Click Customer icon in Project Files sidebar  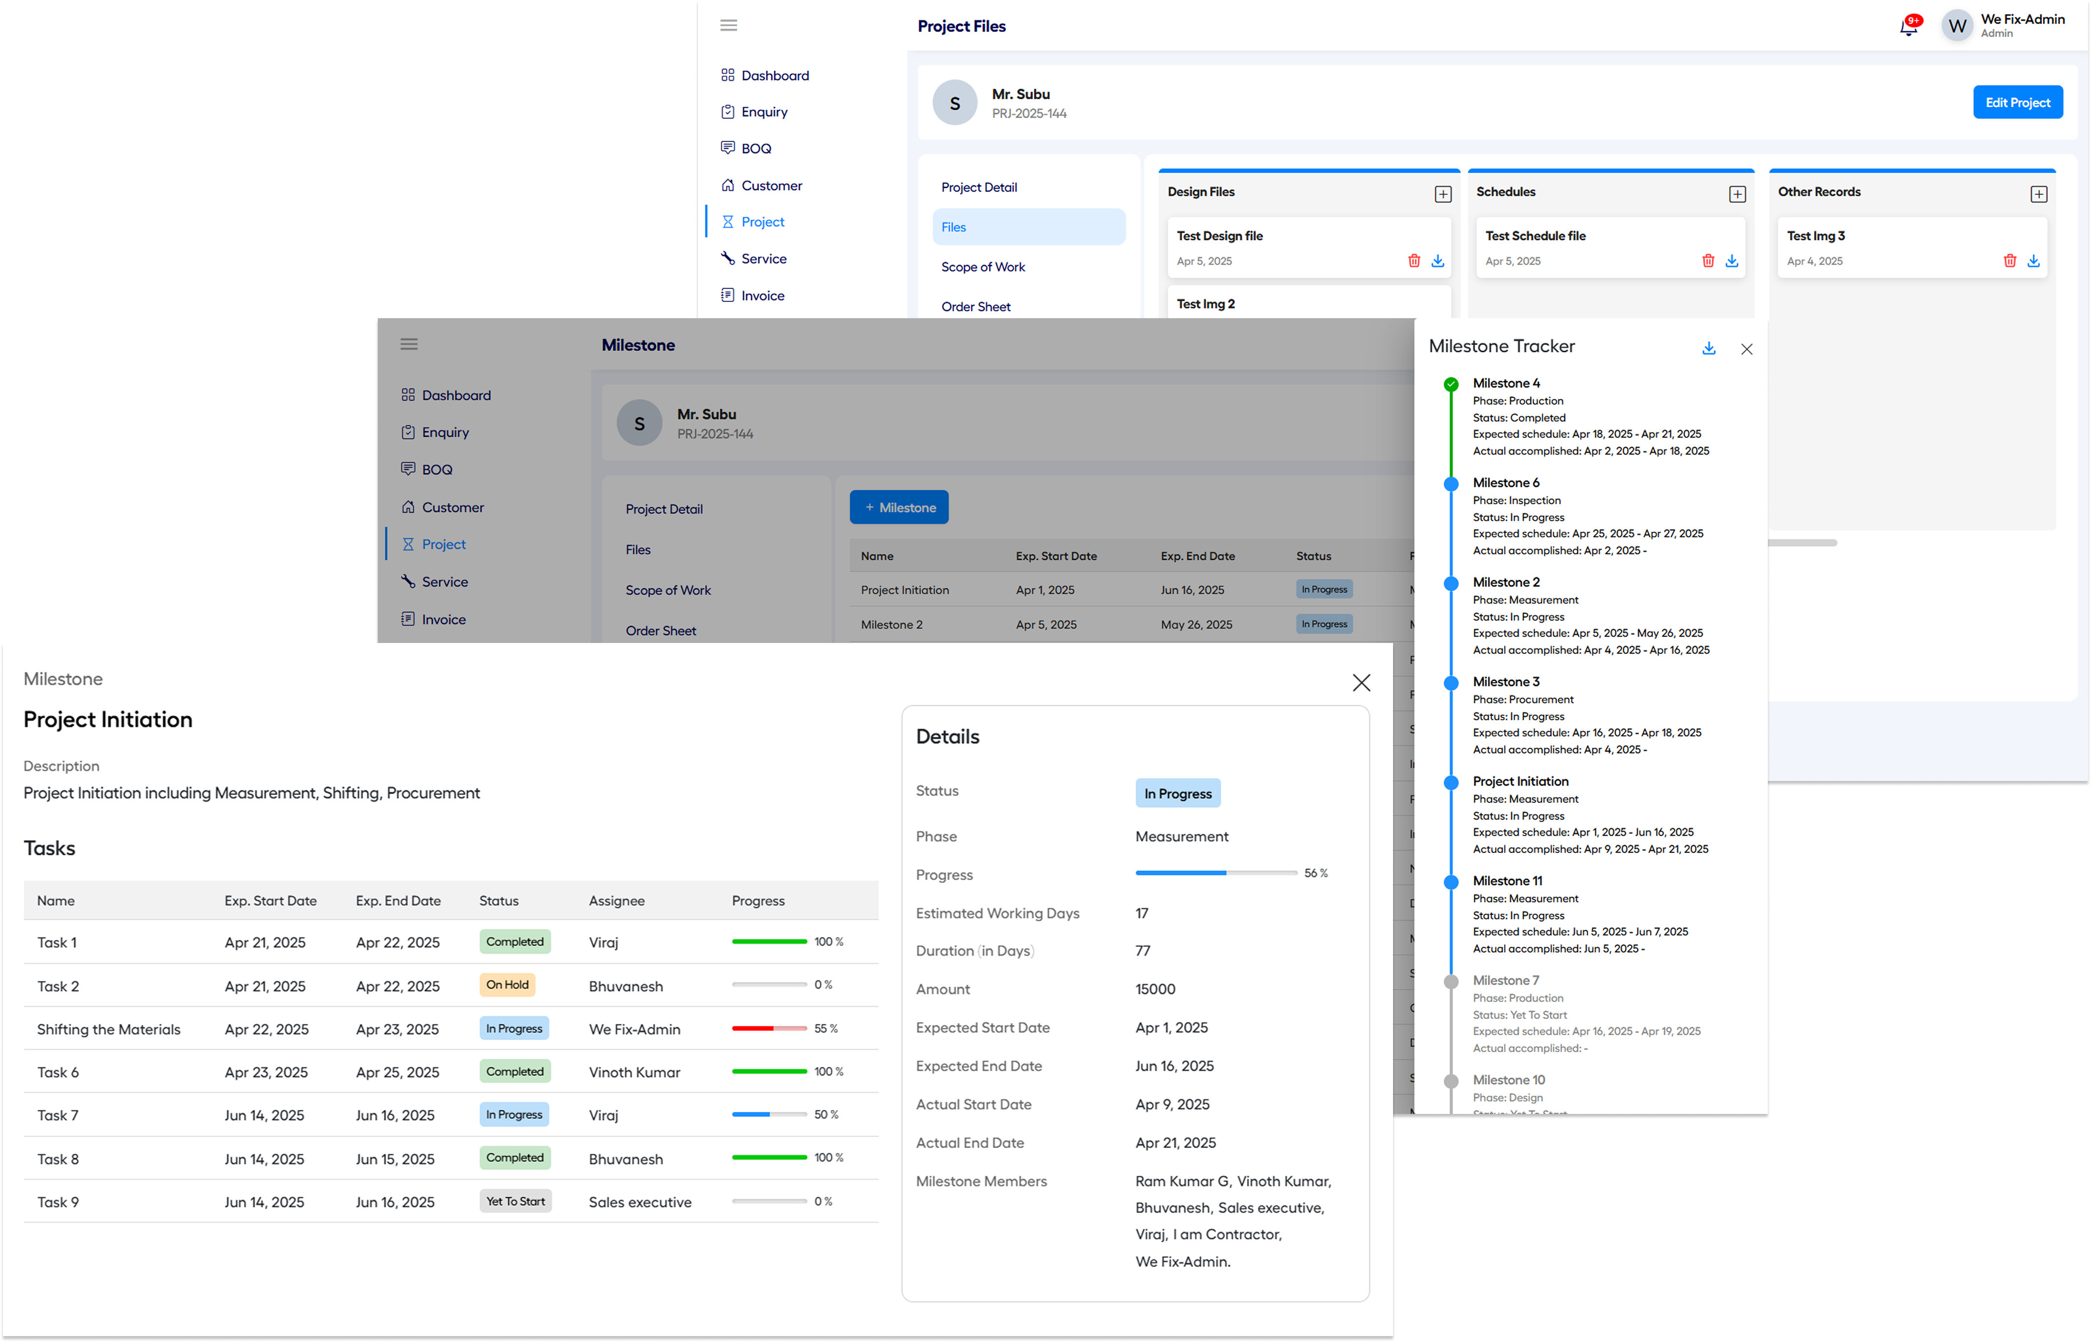coord(727,185)
